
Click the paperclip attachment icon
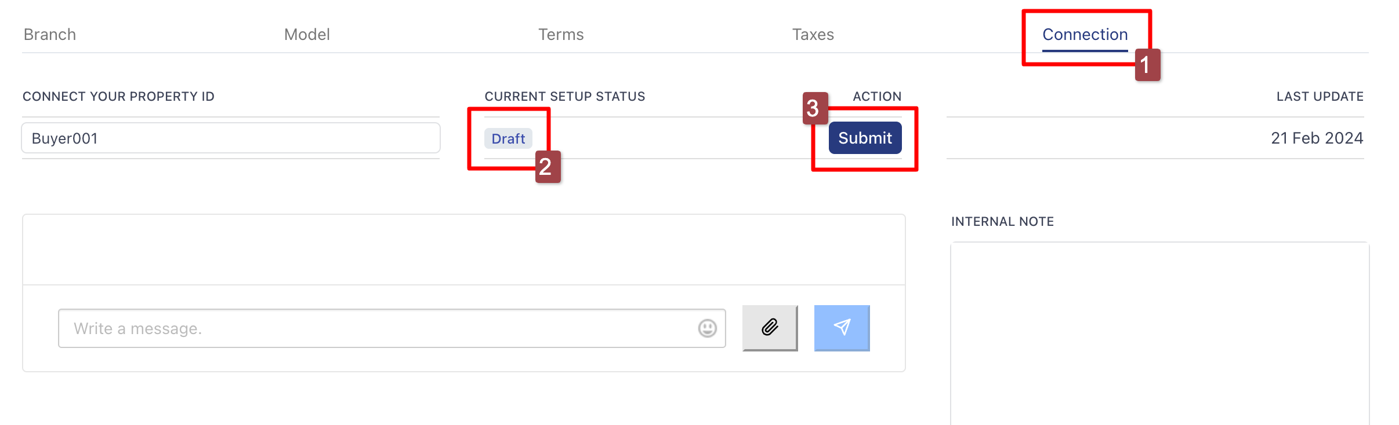(770, 328)
